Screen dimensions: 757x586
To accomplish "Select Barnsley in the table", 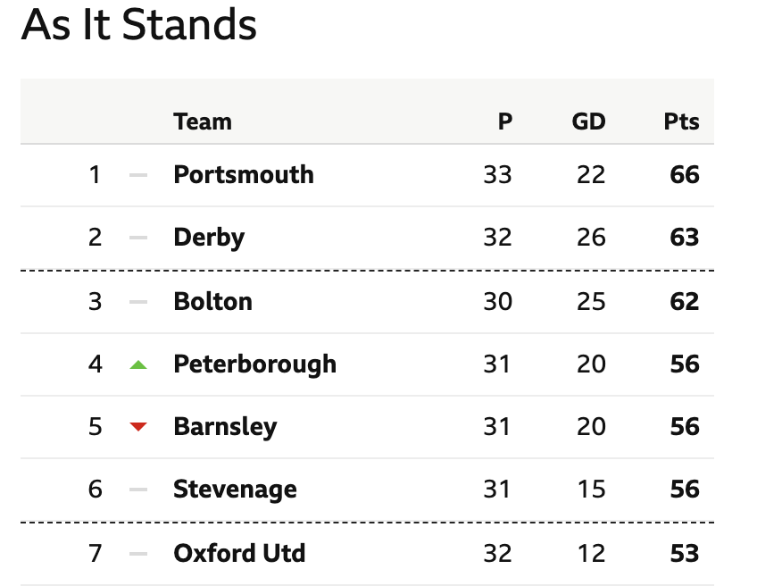I will [x=225, y=427].
